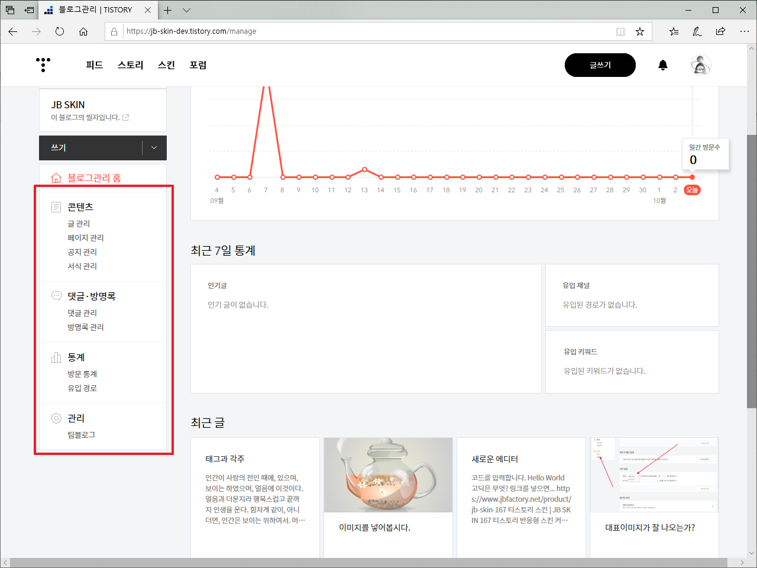Open 공지 관리 page
This screenshot has width=757, height=568.
pyautogui.click(x=82, y=252)
